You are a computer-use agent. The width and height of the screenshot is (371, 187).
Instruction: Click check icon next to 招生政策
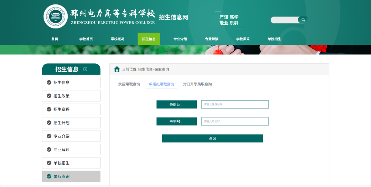coord(49,96)
